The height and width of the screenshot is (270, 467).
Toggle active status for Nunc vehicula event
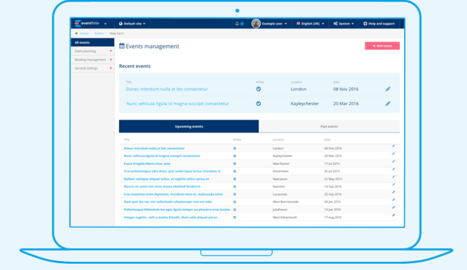click(258, 104)
